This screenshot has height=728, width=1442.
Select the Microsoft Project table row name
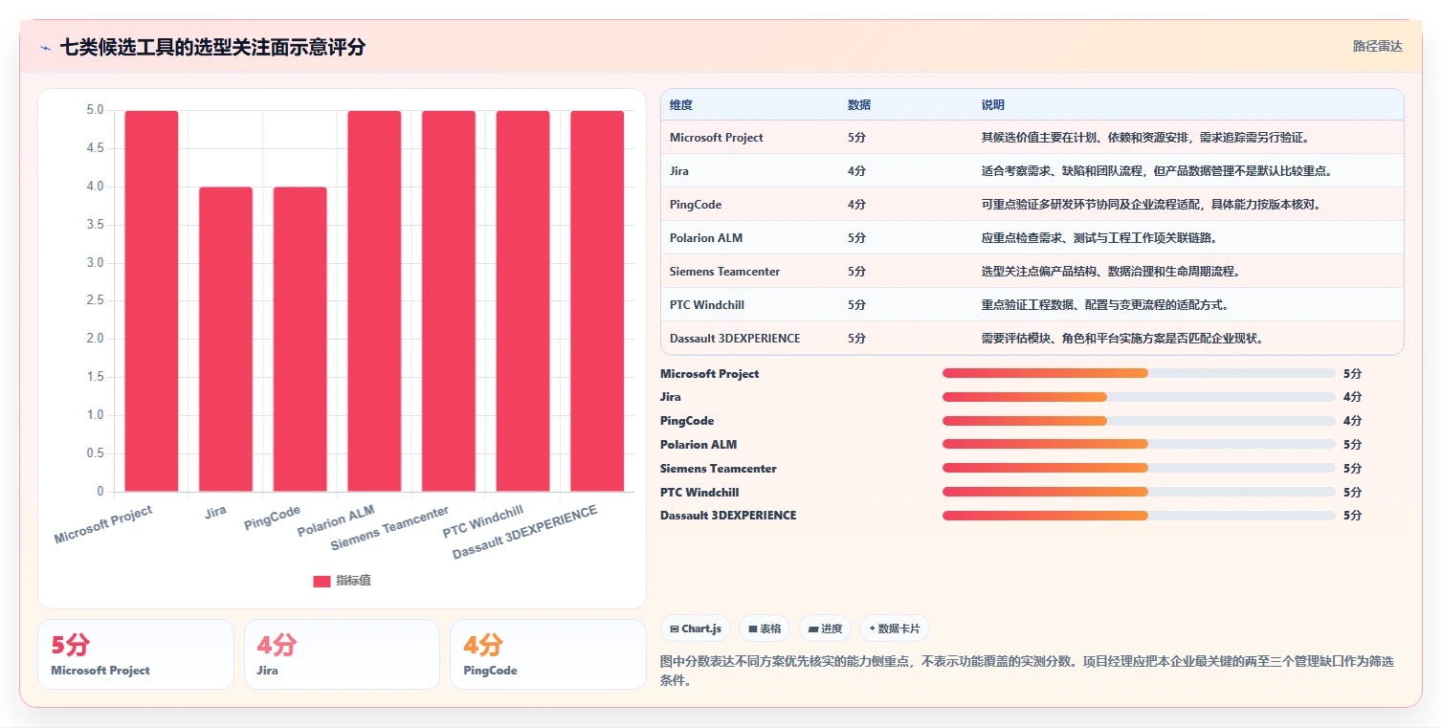click(x=717, y=138)
